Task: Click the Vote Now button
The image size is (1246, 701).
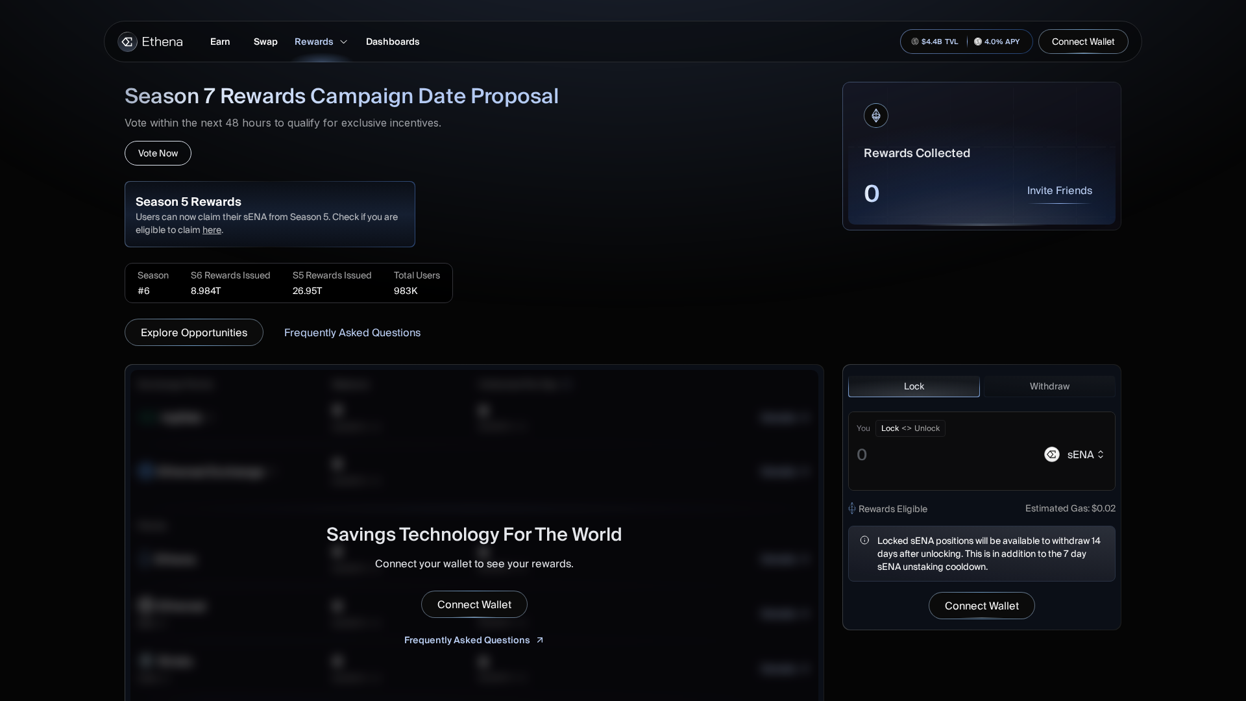Action: (158, 153)
